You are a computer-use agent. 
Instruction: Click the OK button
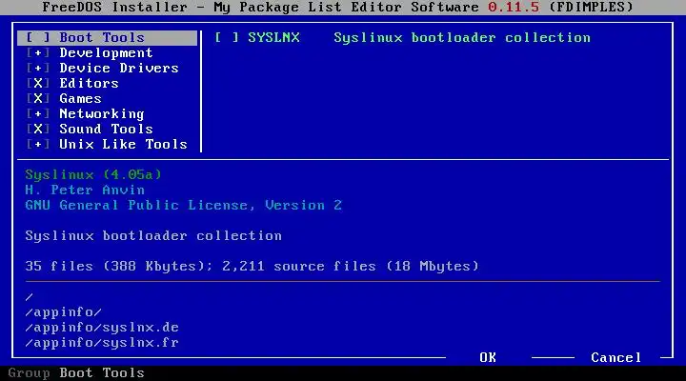tap(488, 358)
